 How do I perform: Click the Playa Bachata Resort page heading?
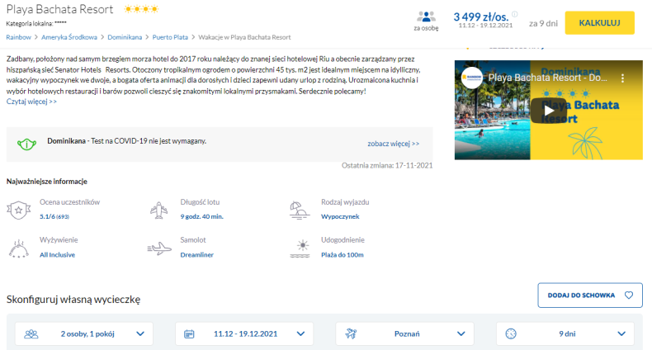[60, 9]
